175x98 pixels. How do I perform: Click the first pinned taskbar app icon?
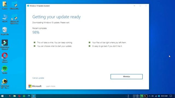(x=10, y=96)
